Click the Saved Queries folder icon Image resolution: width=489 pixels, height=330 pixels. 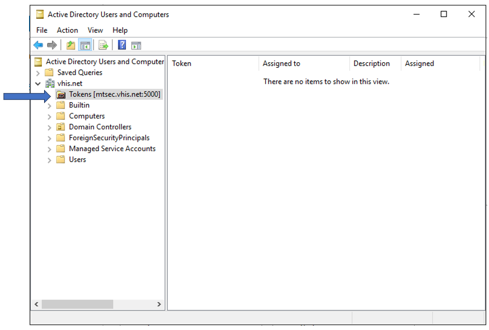click(49, 73)
